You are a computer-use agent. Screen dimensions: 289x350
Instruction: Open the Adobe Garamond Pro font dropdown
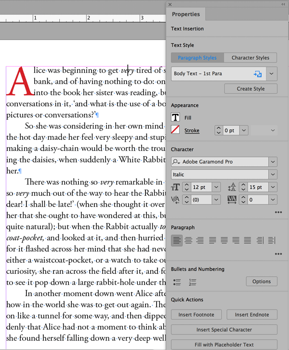pyautogui.click(x=273, y=162)
